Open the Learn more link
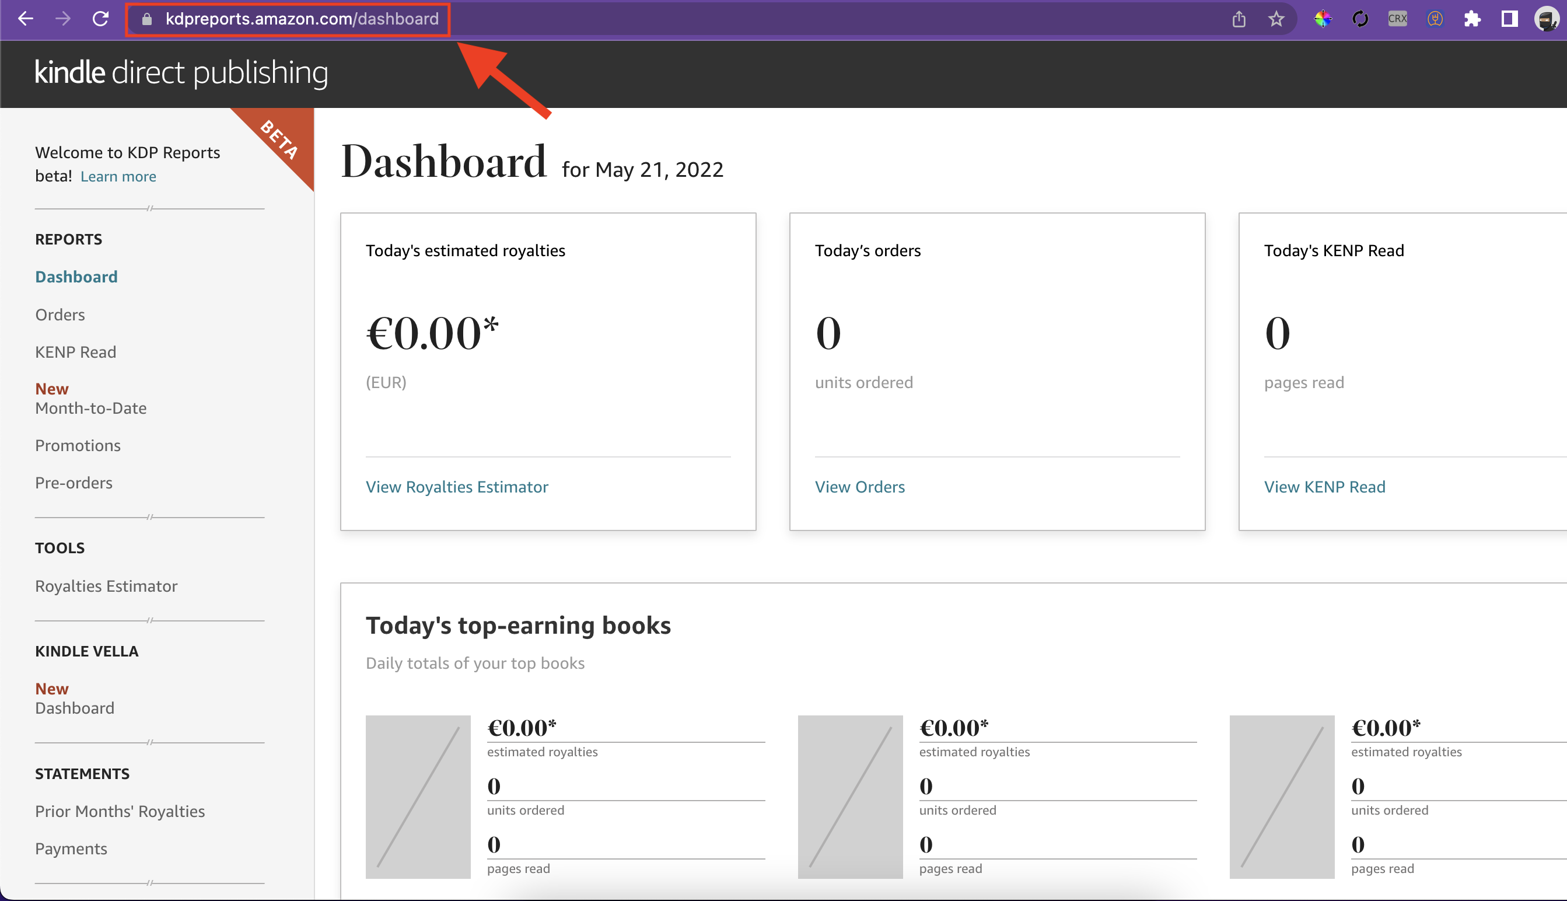The height and width of the screenshot is (901, 1567). (118, 176)
